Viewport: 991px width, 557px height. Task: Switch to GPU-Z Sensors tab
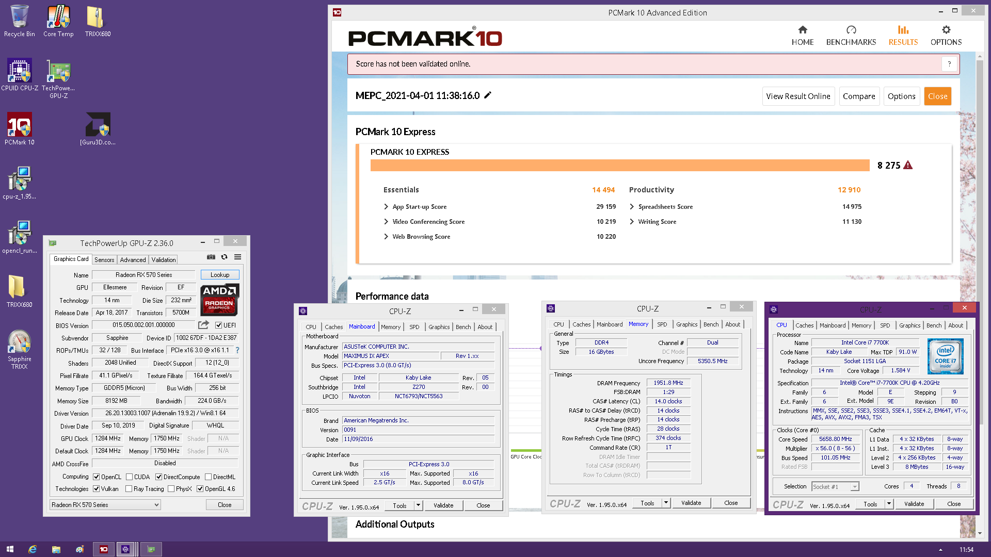click(104, 259)
